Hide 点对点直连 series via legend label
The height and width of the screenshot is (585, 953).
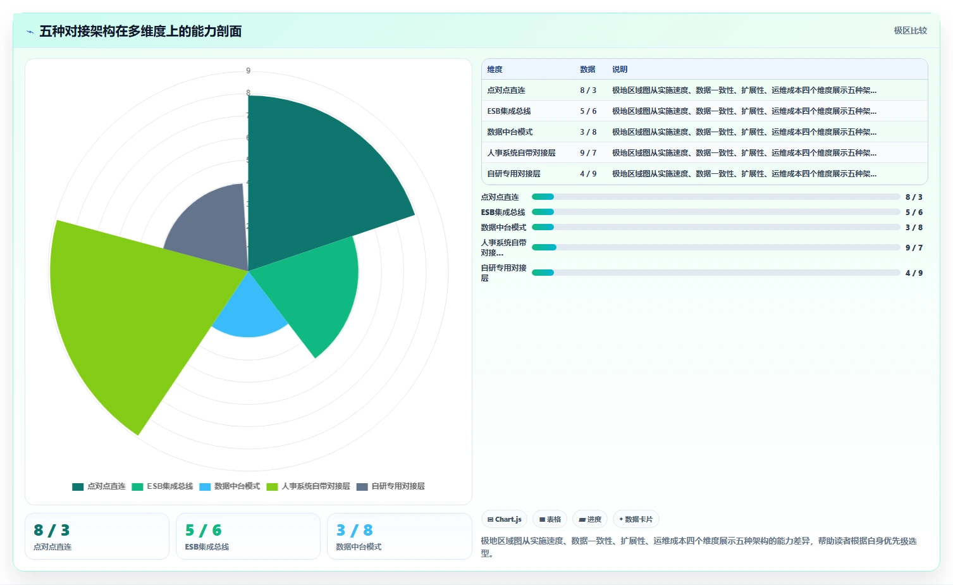point(106,486)
